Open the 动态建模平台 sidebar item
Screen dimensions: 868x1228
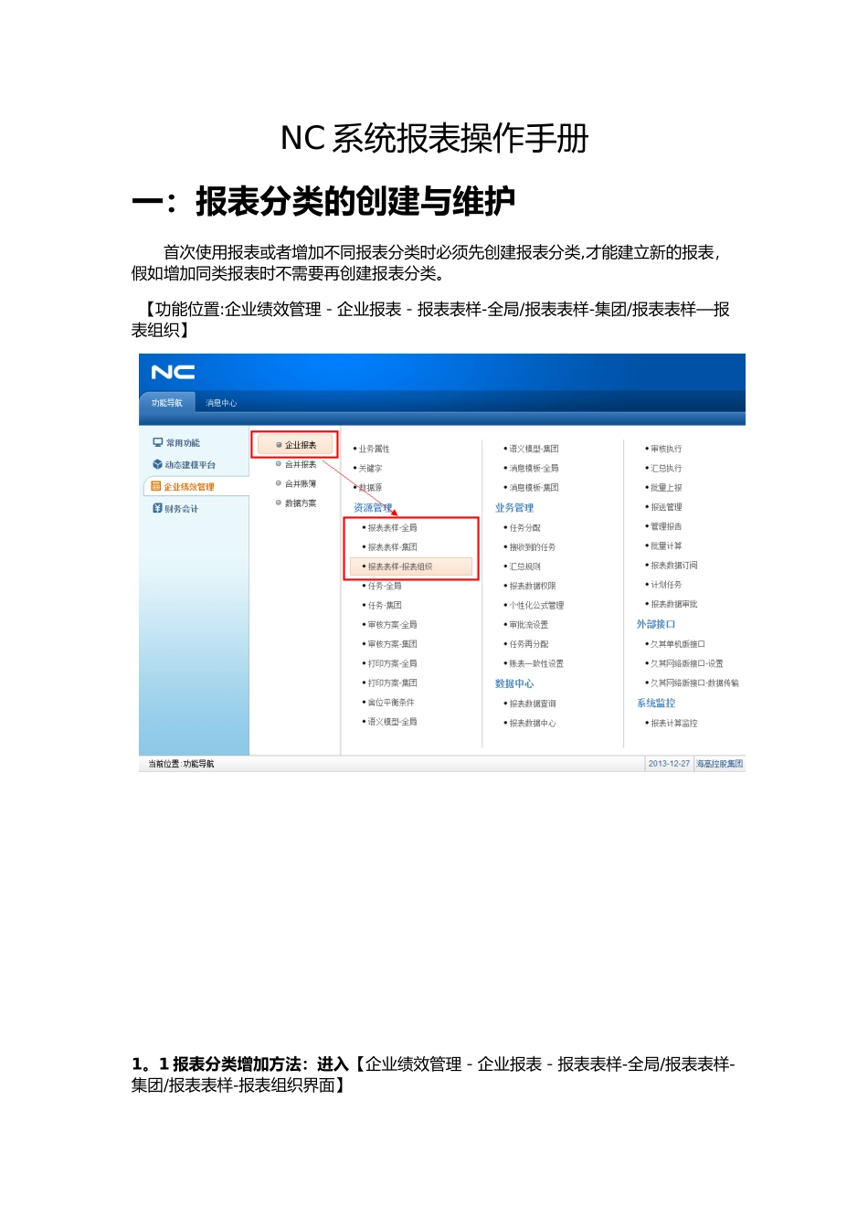pyautogui.click(x=190, y=465)
